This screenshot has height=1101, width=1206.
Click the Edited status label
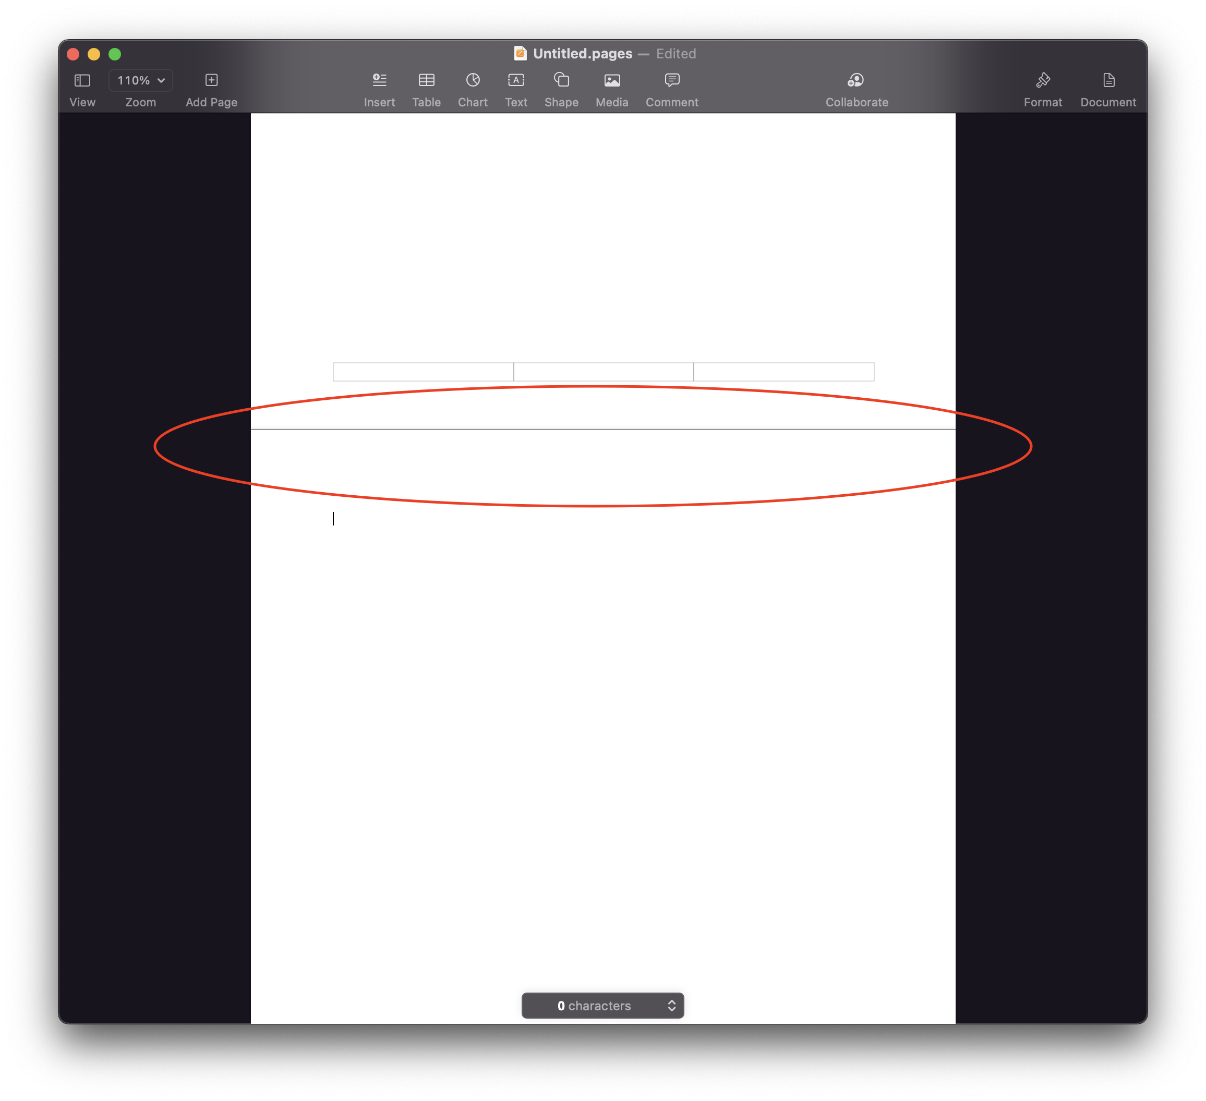[x=676, y=54]
